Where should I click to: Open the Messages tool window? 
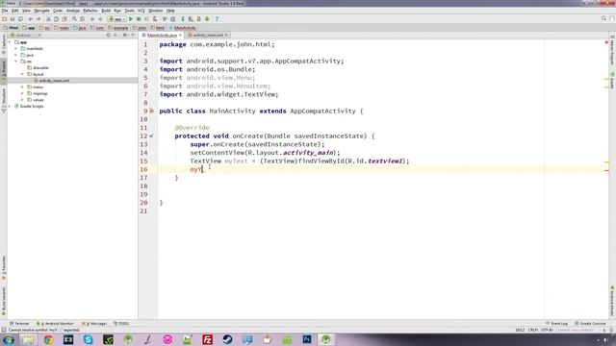94,324
